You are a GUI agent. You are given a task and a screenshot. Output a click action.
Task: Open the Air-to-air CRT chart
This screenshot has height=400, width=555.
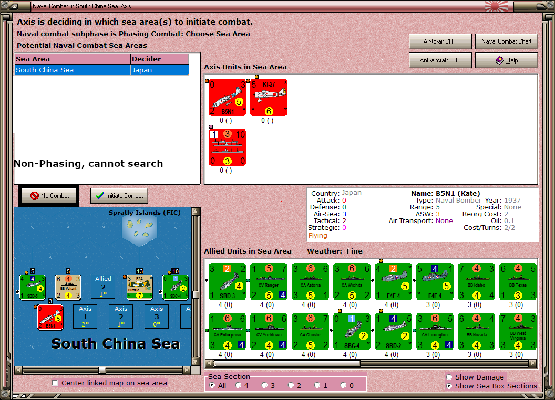(x=440, y=41)
